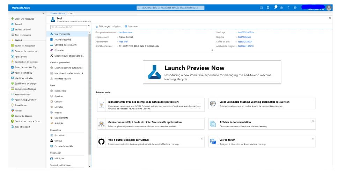337x174 pixels.
Task: Open the notifications bell
Action: [275, 8]
